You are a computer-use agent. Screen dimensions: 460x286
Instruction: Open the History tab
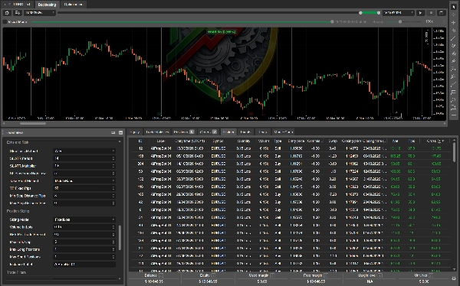[228, 132]
